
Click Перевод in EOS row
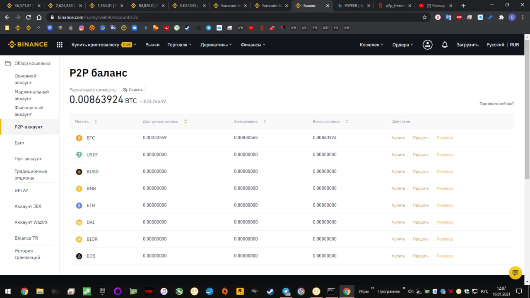(x=445, y=256)
